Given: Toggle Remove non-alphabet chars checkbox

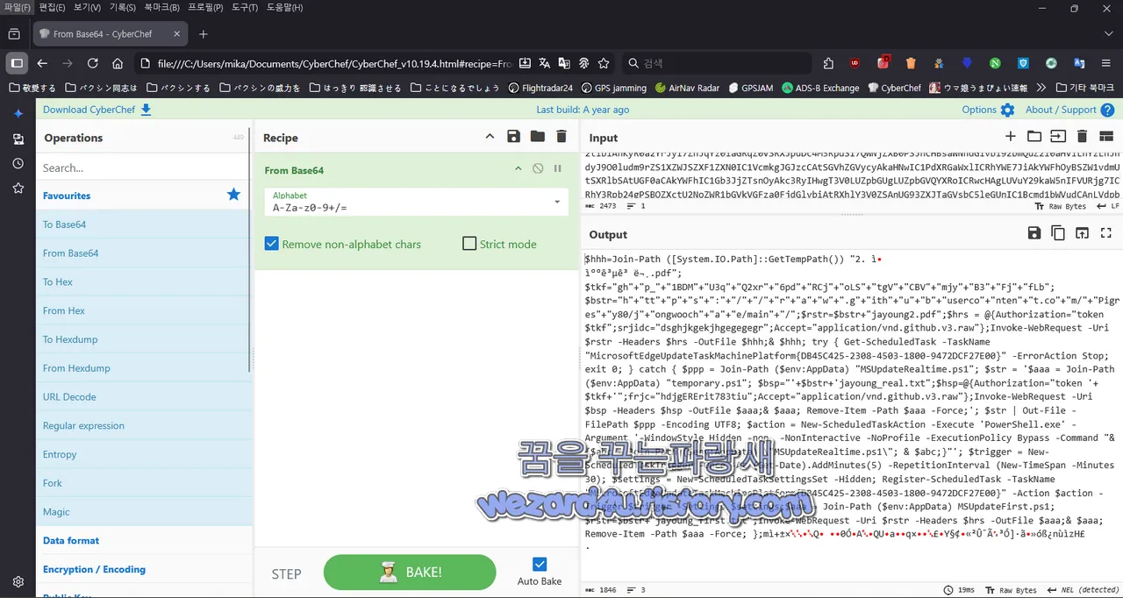Looking at the screenshot, I should 272,244.
